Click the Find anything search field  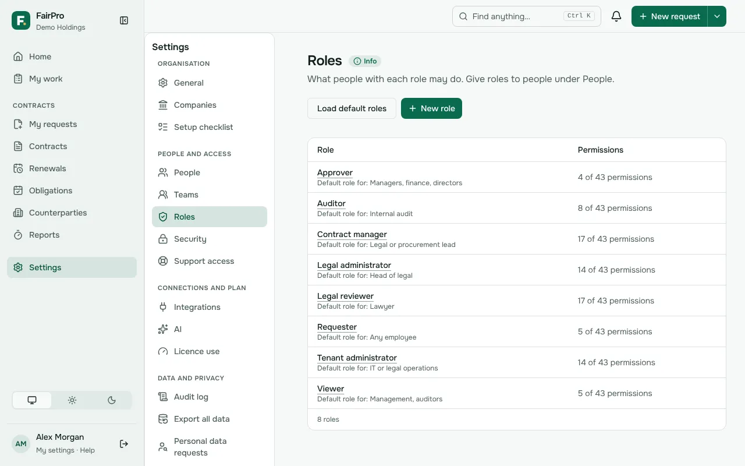tap(527, 16)
